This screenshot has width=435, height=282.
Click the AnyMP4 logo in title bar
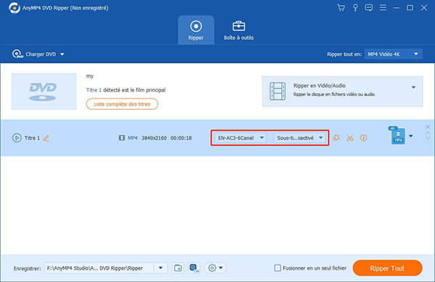pyautogui.click(x=14, y=8)
